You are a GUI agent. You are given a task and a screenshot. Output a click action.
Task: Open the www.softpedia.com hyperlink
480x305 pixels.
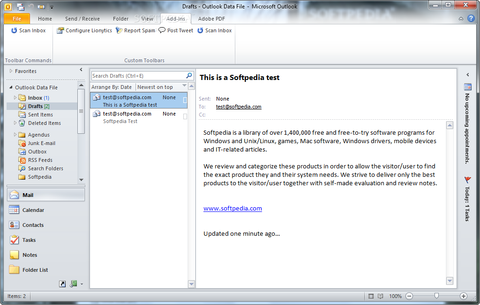point(232,209)
